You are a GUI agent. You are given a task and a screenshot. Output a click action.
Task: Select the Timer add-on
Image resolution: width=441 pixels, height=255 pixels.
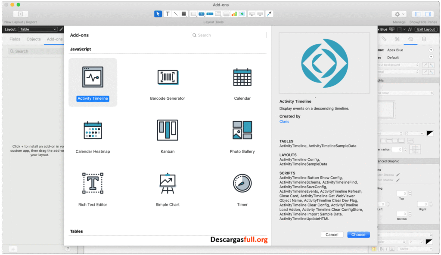pyautogui.click(x=242, y=183)
